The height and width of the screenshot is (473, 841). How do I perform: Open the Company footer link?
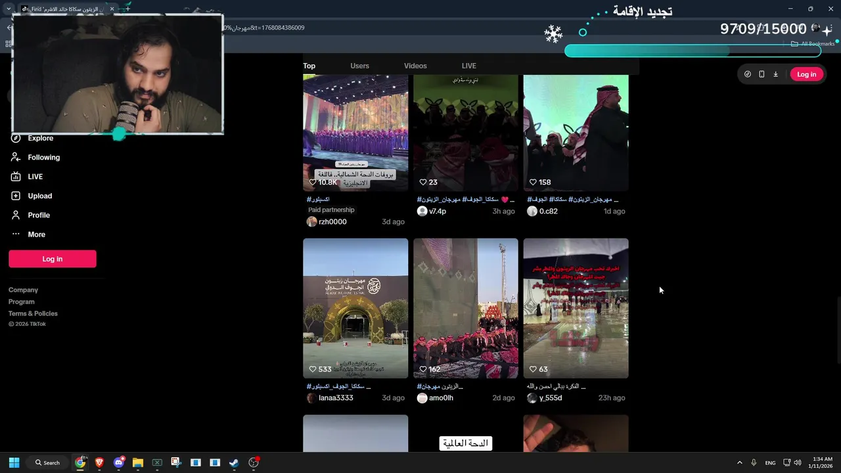23,290
